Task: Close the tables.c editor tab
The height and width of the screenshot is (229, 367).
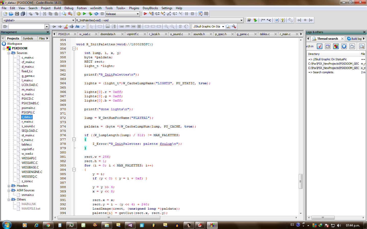Action: tap(276, 34)
